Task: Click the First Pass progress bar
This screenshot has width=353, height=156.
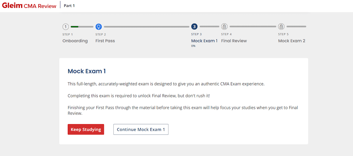Action: coord(146,27)
